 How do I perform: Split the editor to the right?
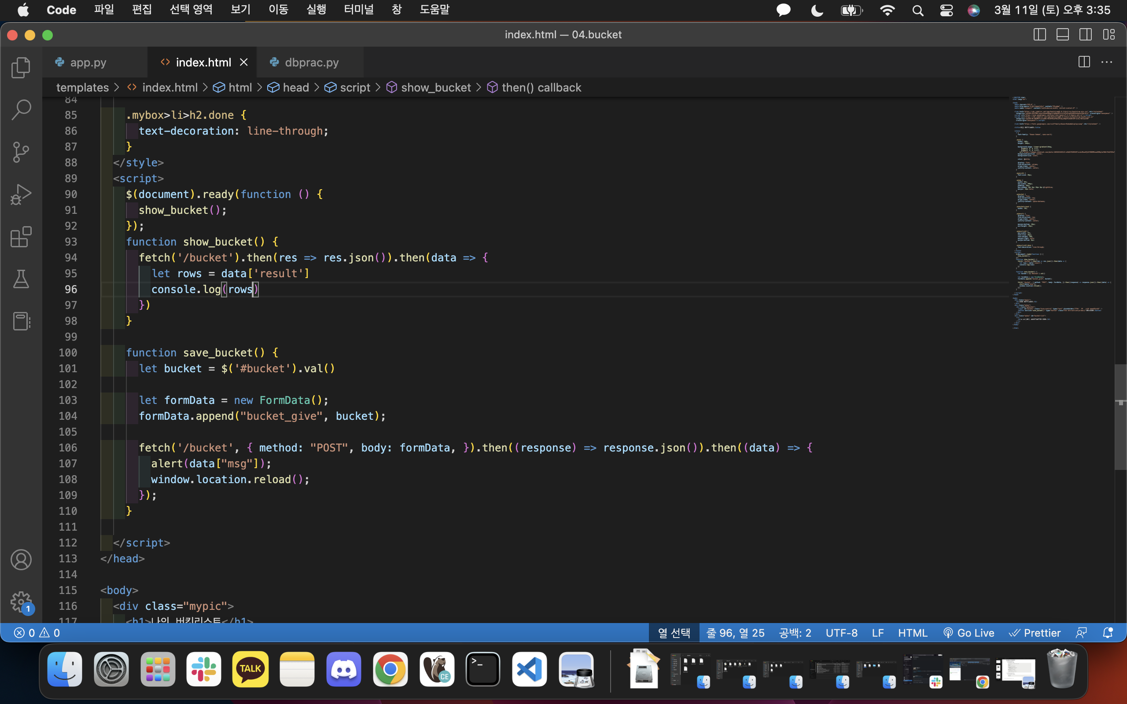click(x=1084, y=62)
